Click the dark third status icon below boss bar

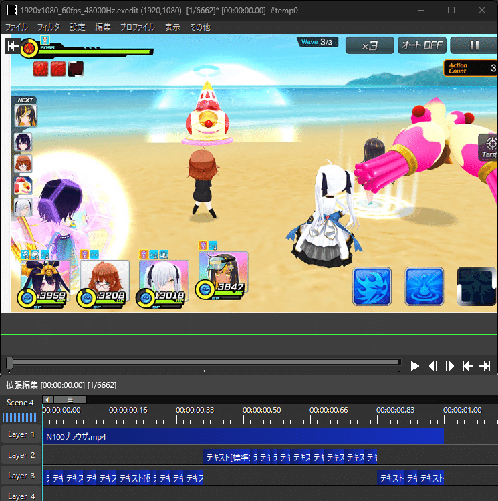tap(76, 69)
